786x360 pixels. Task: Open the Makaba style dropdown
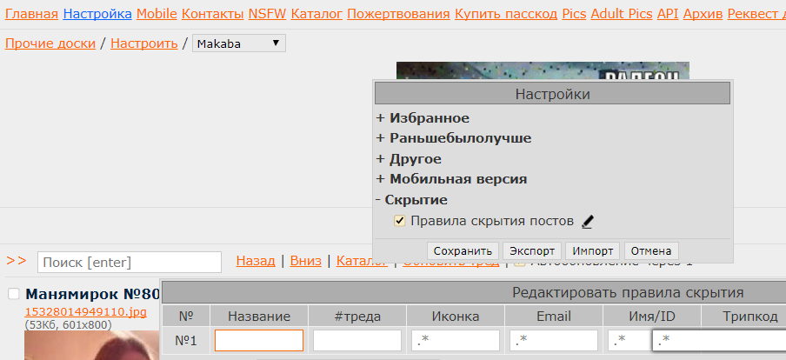click(x=238, y=43)
